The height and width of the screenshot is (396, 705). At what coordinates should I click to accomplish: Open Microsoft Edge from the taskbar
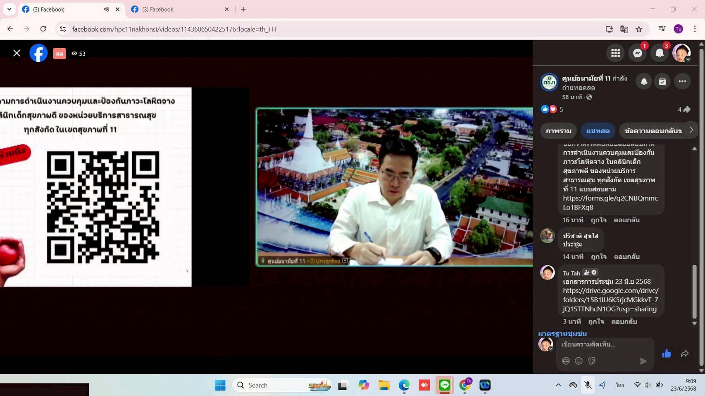pos(404,385)
